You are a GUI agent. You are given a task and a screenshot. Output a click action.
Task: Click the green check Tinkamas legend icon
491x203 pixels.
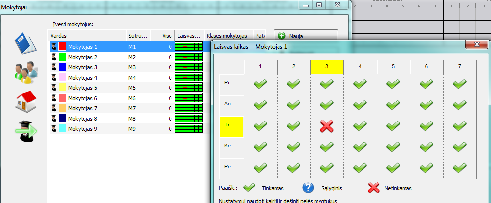tap(250, 188)
